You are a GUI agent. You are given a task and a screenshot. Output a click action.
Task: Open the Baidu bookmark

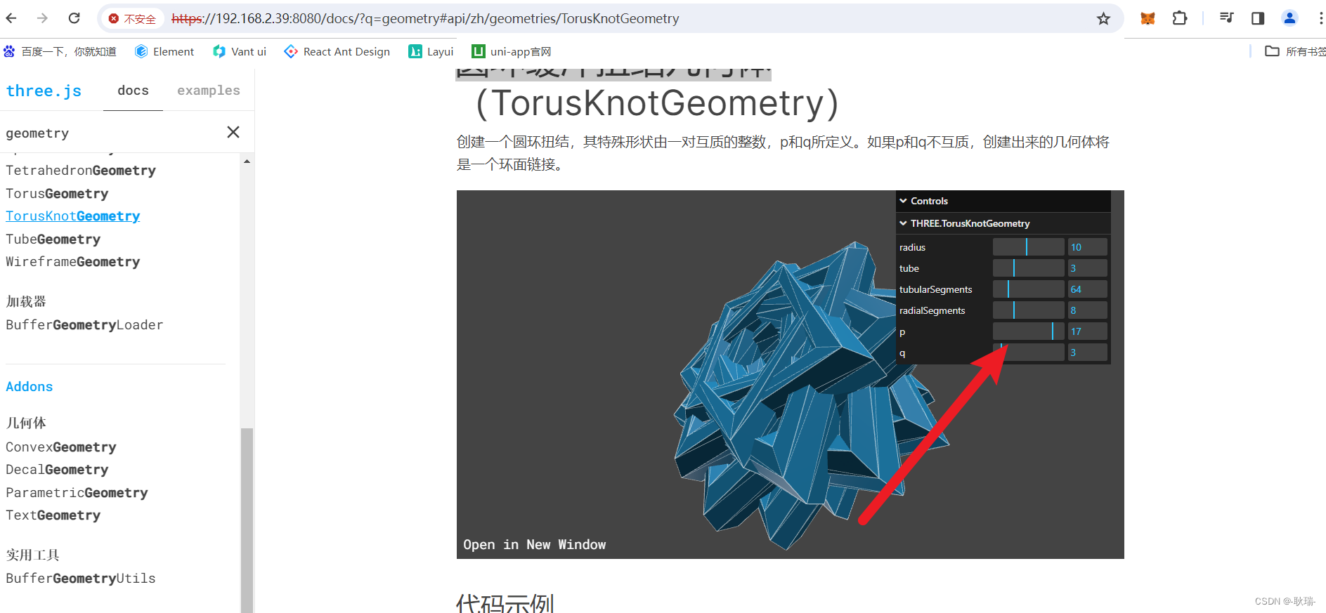coord(60,51)
